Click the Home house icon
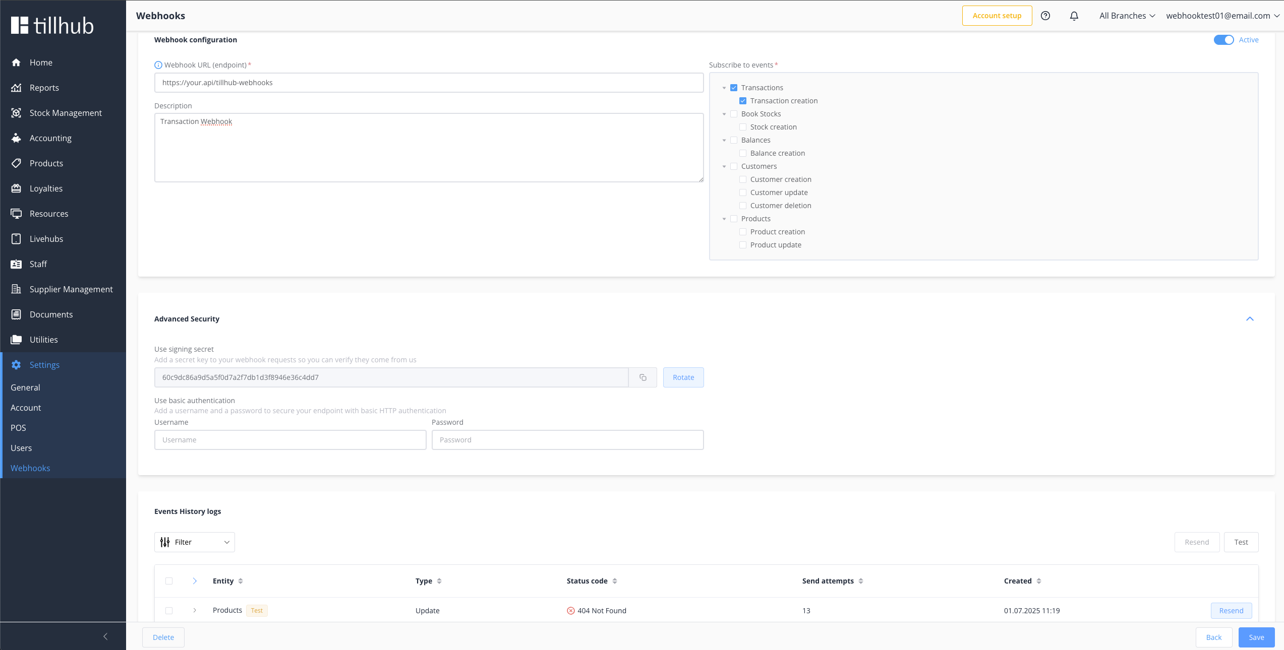 click(16, 62)
